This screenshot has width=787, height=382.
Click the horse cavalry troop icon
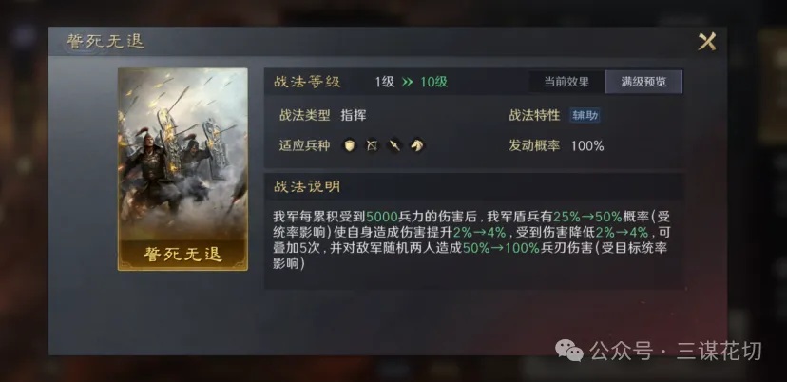(417, 145)
